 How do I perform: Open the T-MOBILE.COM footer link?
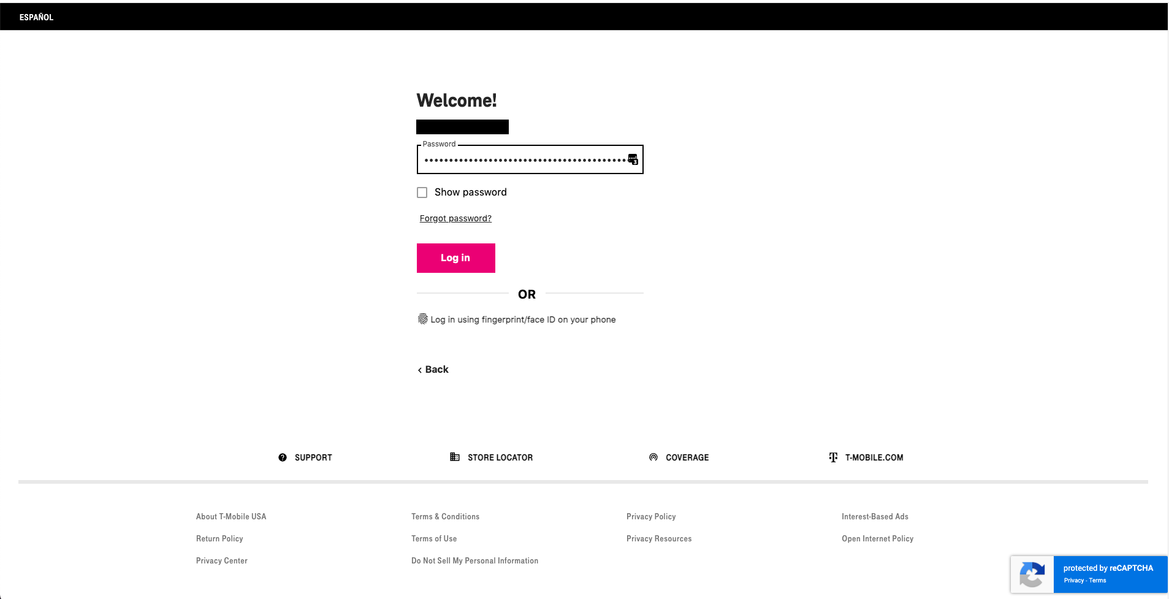point(874,457)
